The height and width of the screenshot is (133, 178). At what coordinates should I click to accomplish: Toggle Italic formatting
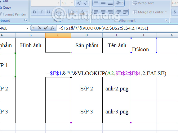tap(42, 12)
